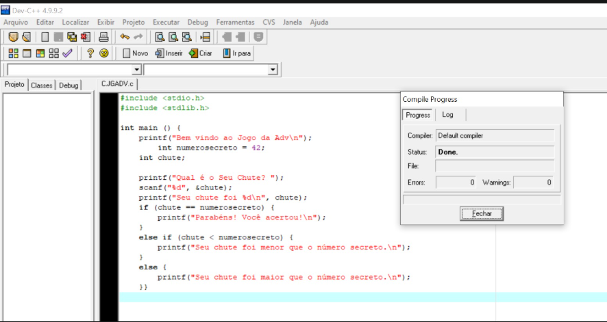Switch to the Projeto side panel tab

pos(14,85)
